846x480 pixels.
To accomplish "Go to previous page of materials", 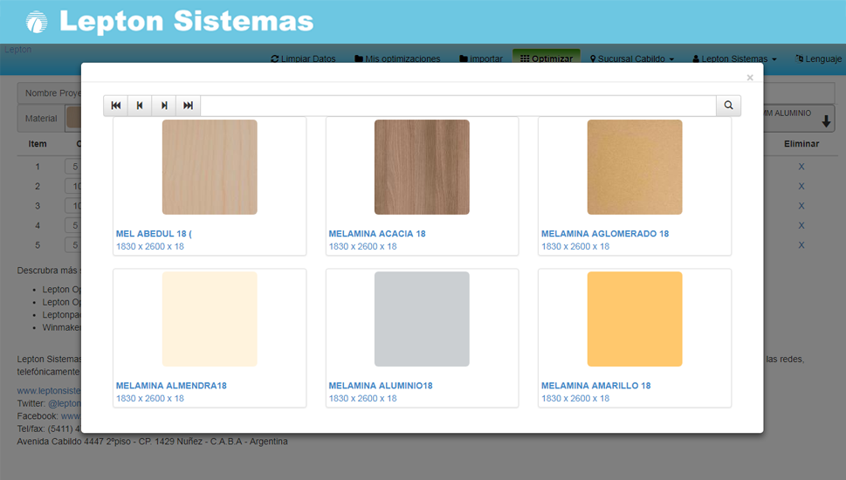I will tap(140, 106).
